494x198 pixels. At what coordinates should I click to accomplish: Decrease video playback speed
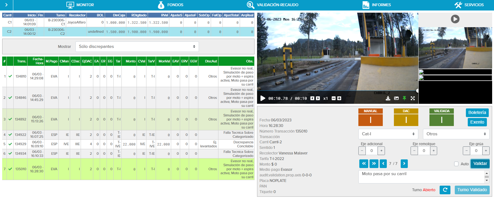(334, 98)
